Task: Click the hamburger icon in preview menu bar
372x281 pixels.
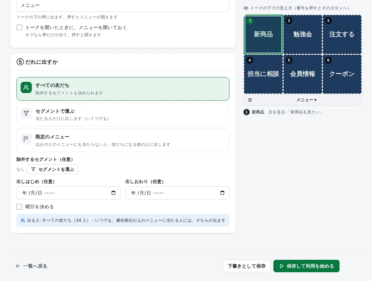Action: 250,100
